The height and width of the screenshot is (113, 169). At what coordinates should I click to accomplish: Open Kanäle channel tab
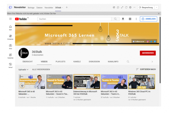click(x=77, y=62)
